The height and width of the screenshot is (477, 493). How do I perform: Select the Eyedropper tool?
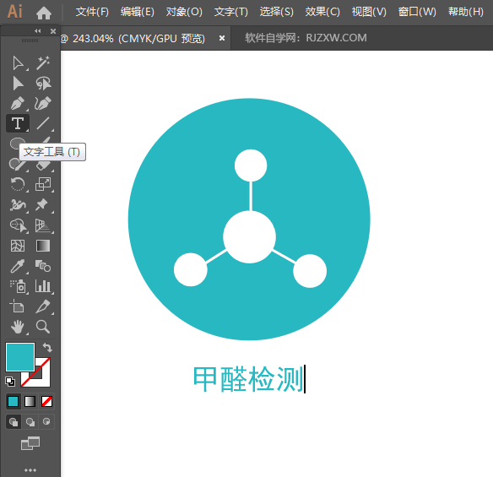pos(18,266)
